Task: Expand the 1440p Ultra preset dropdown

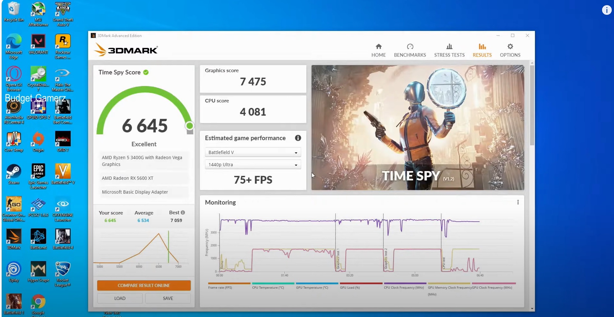Action: tap(253, 165)
